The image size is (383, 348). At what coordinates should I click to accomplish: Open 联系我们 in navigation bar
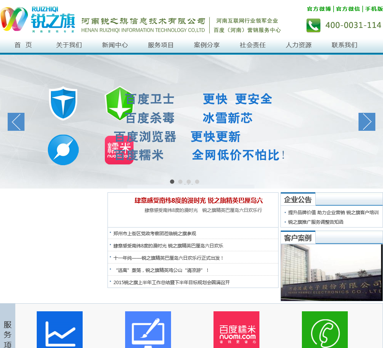[x=344, y=45]
